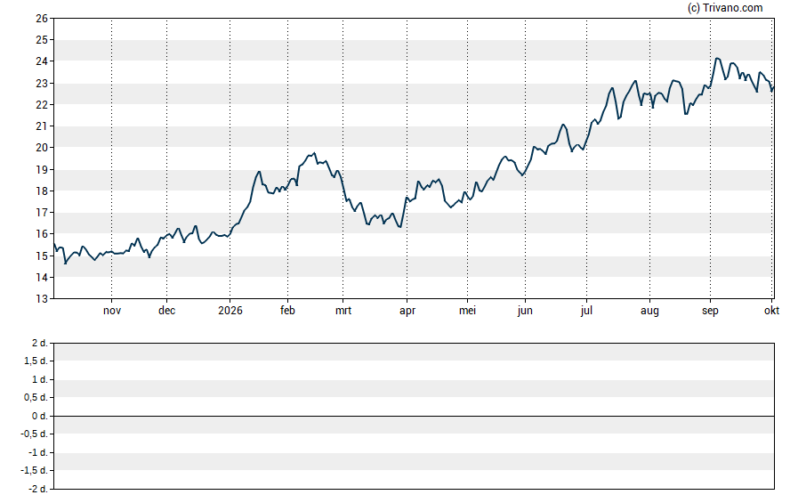Click the price axis value 16
790x503 pixels.
pos(42,234)
